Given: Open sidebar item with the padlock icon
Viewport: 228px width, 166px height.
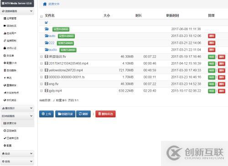Looking at the screenshot, I should point(10,48).
